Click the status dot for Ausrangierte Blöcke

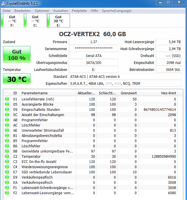tap(7, 104)
